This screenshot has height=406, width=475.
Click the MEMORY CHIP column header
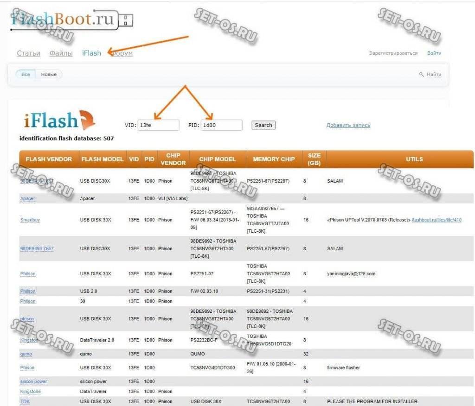pos(274,159)
